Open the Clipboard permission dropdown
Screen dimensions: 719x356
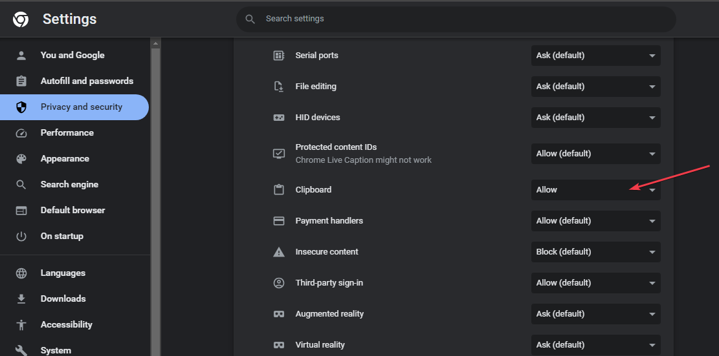pos(595,190)
